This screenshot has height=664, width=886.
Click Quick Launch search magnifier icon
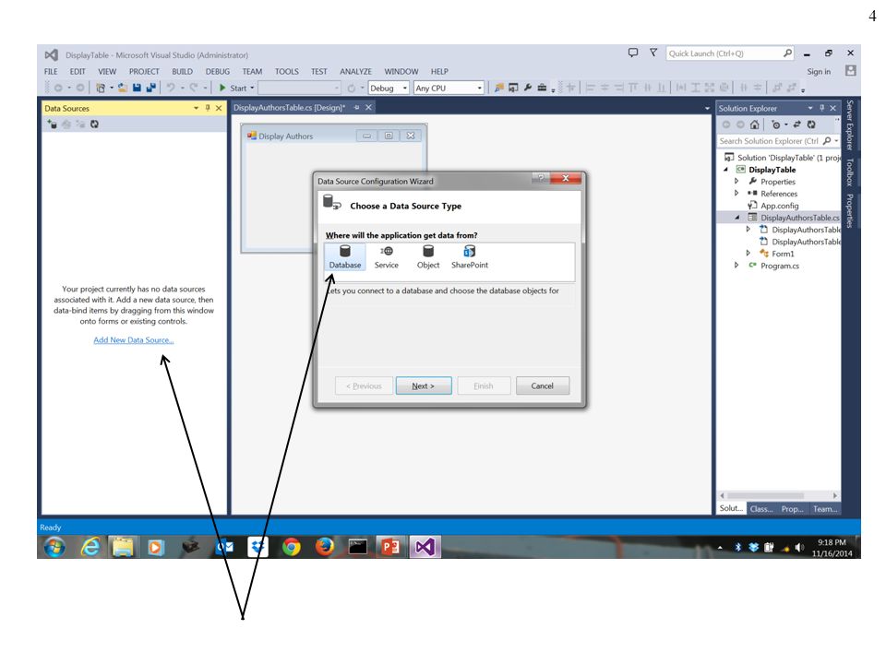click(x=787, y=53)
